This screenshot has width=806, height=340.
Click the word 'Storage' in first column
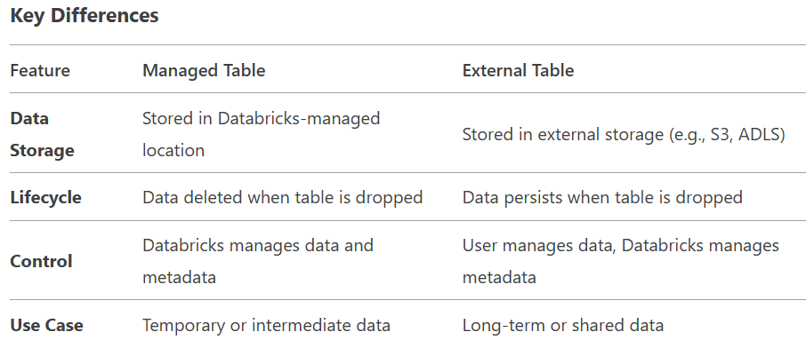(42, 151)
